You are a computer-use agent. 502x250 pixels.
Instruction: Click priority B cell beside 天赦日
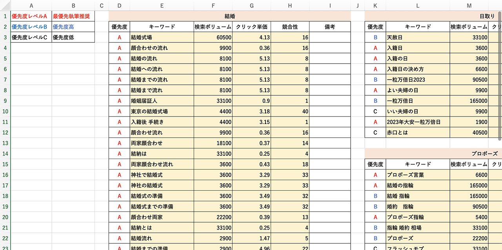375,37
